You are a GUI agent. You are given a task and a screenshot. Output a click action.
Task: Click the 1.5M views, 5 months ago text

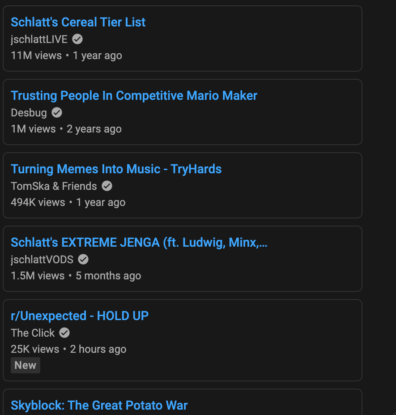pos(76,276)
